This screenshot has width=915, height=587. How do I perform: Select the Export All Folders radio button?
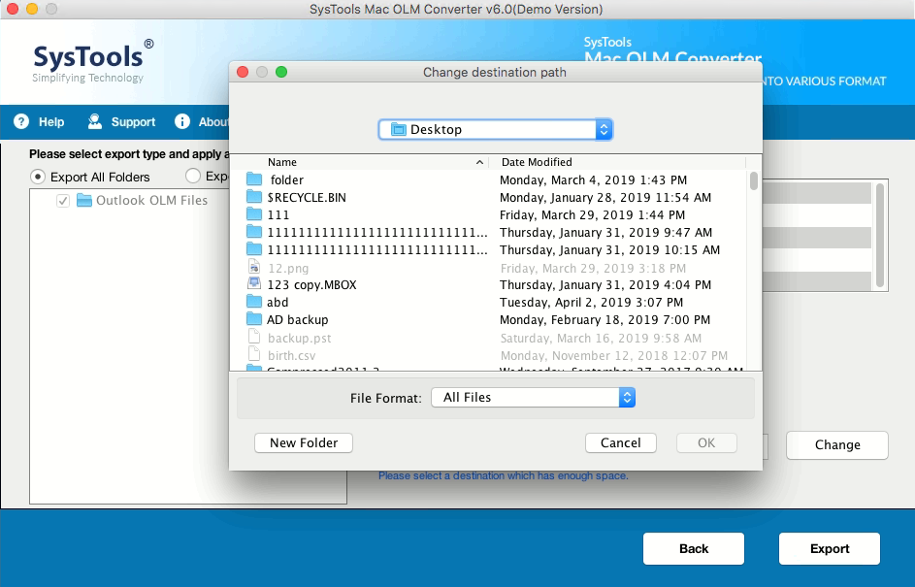click(37, 177)
